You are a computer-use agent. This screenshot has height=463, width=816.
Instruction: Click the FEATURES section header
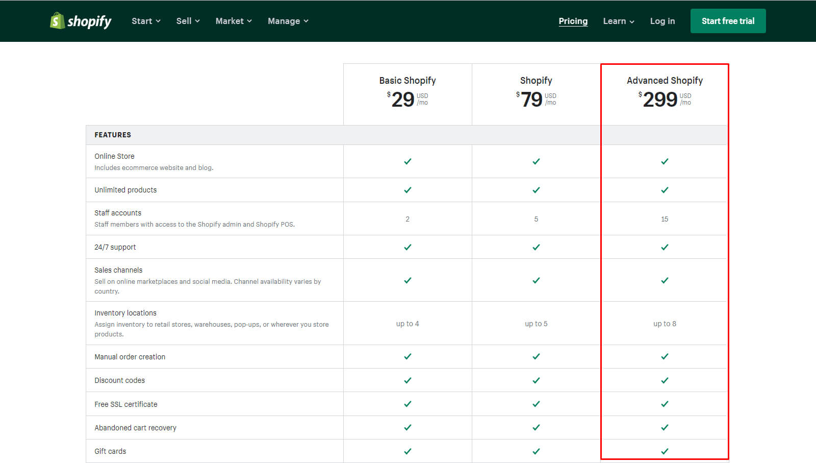(x=113, y=135)
